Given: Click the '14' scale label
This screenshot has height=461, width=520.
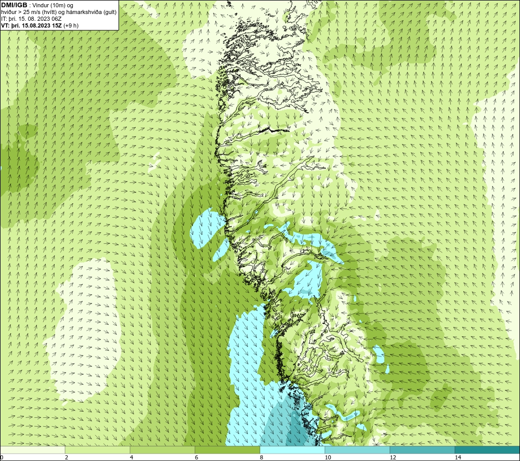Looking at the screenshot, I should click(x=458, y=457).
